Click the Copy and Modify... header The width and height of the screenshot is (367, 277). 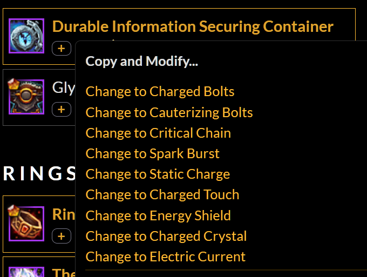click(141, 62)
